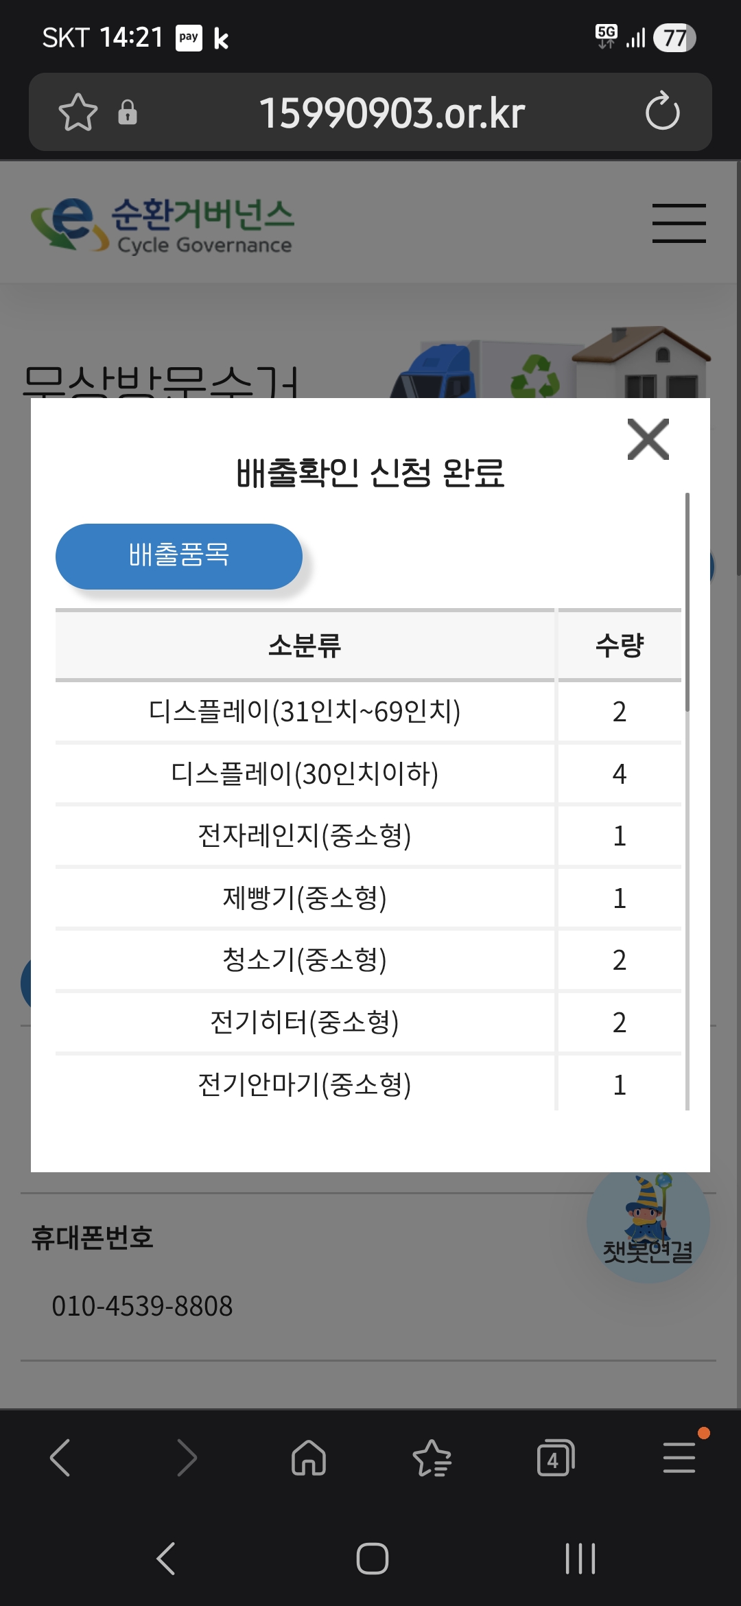The width and height of the screenshot is (741, 1606).
Task: Open the browser home page
Action: (309, 1457)
